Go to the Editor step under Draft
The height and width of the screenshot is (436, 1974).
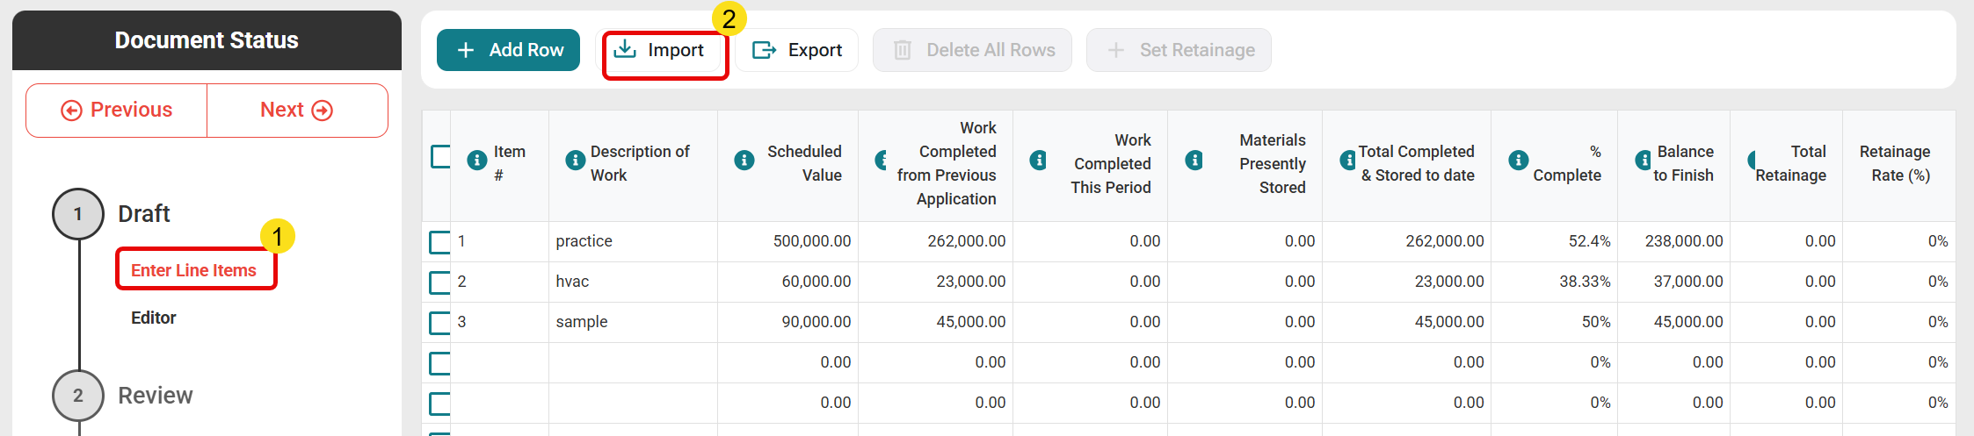click(x=154, y=318)
